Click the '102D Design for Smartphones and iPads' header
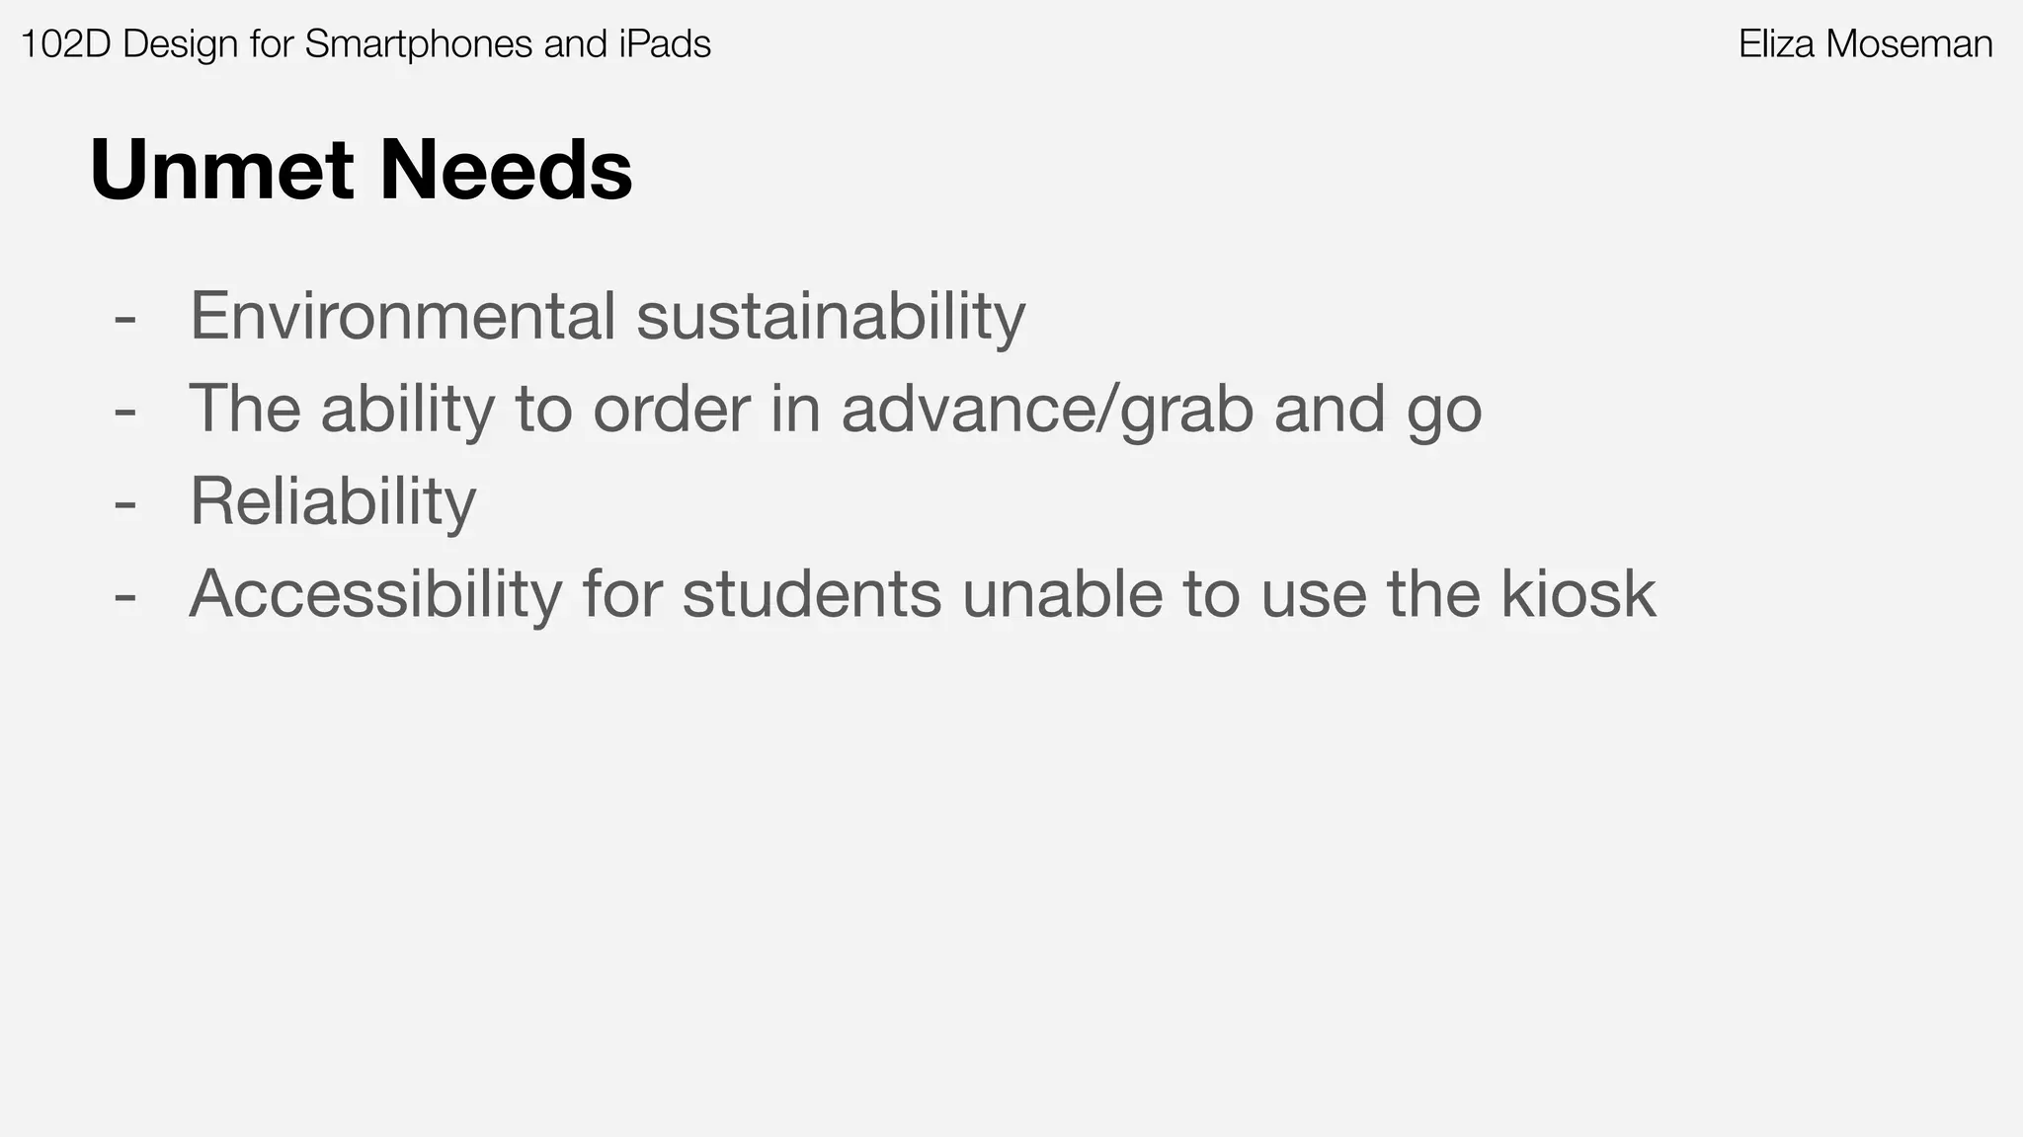Screen dimensions: 2023x1137 (365, 44)
